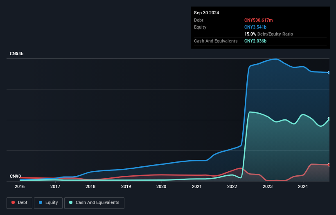
Task: Click the 2024 x-axis label
Action: (303, 186)
